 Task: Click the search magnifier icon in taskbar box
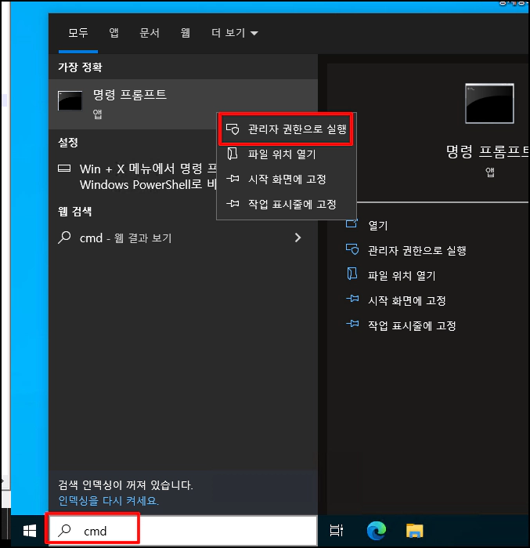64,531
